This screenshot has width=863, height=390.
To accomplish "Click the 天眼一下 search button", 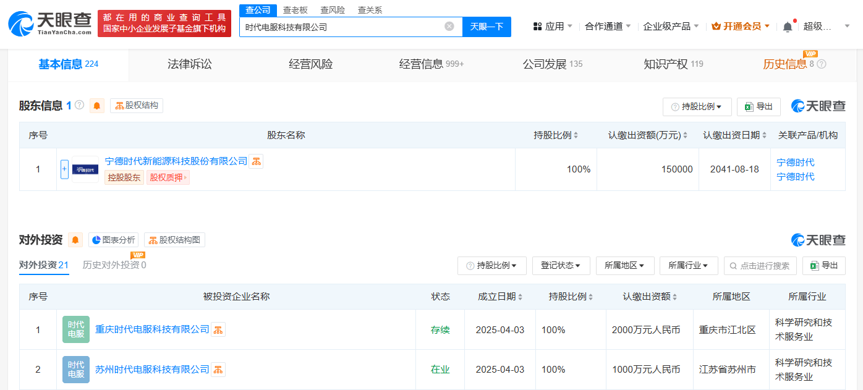I will pyautogui.click(x=487, y=27).
